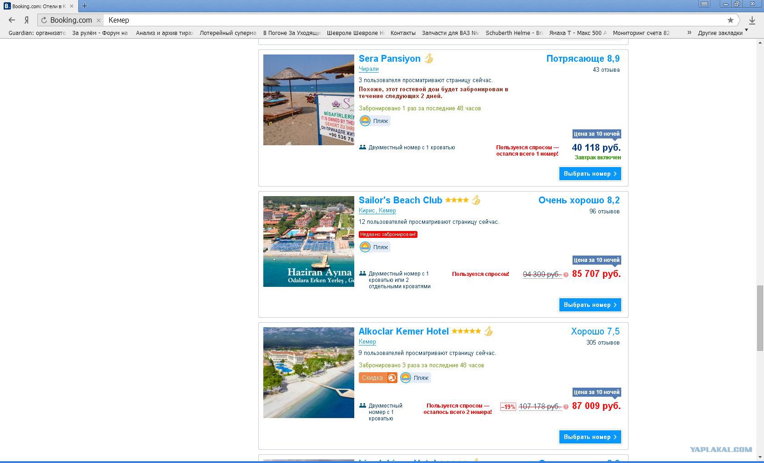Open the Лотерейный суперма bookmark

tap(228, 33)
